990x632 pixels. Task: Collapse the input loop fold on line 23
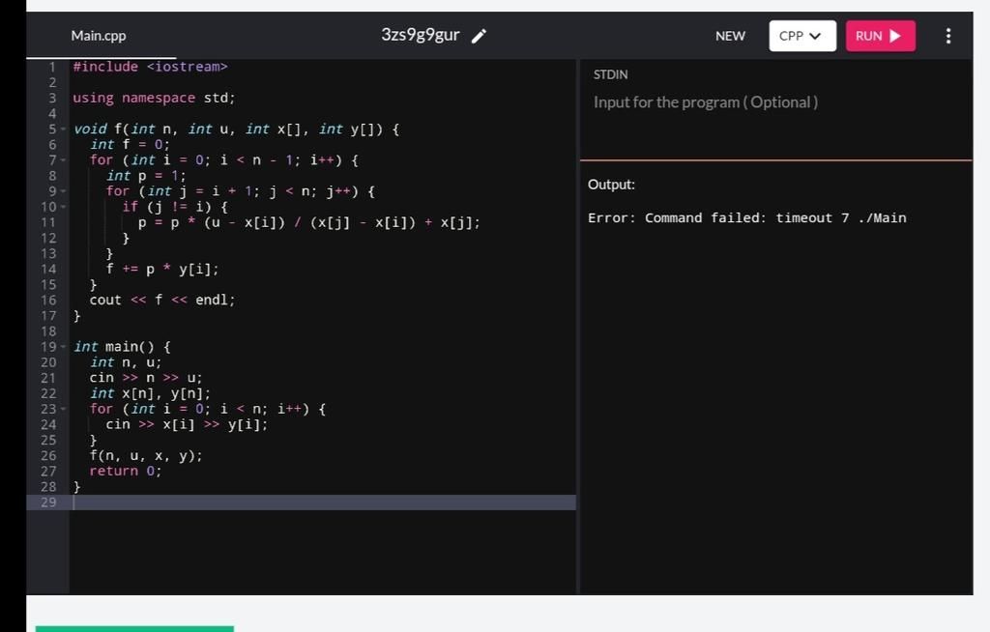pyautogui.click(x=61, y=408)
